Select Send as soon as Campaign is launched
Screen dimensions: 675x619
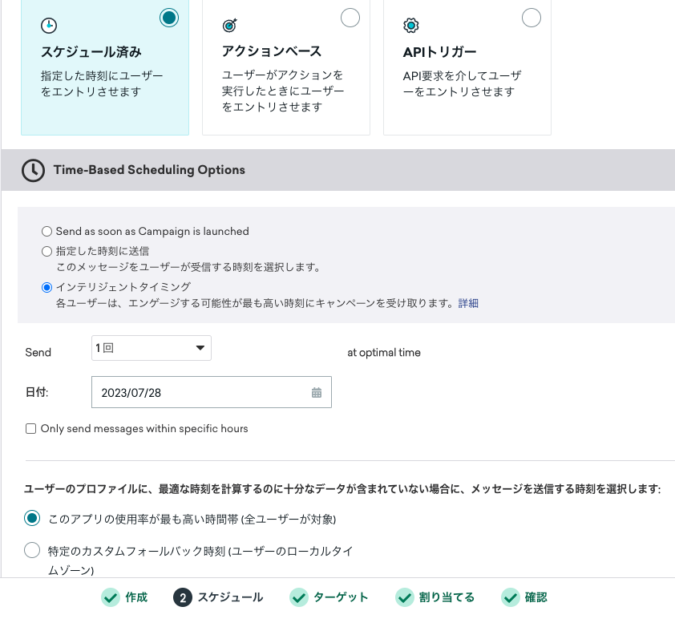point(46,231)
